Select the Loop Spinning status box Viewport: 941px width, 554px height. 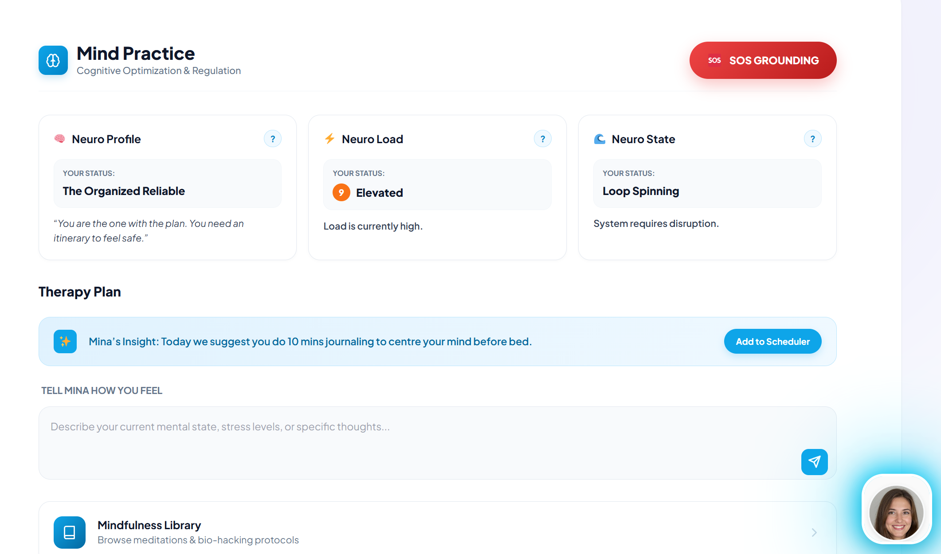point(707,183)
